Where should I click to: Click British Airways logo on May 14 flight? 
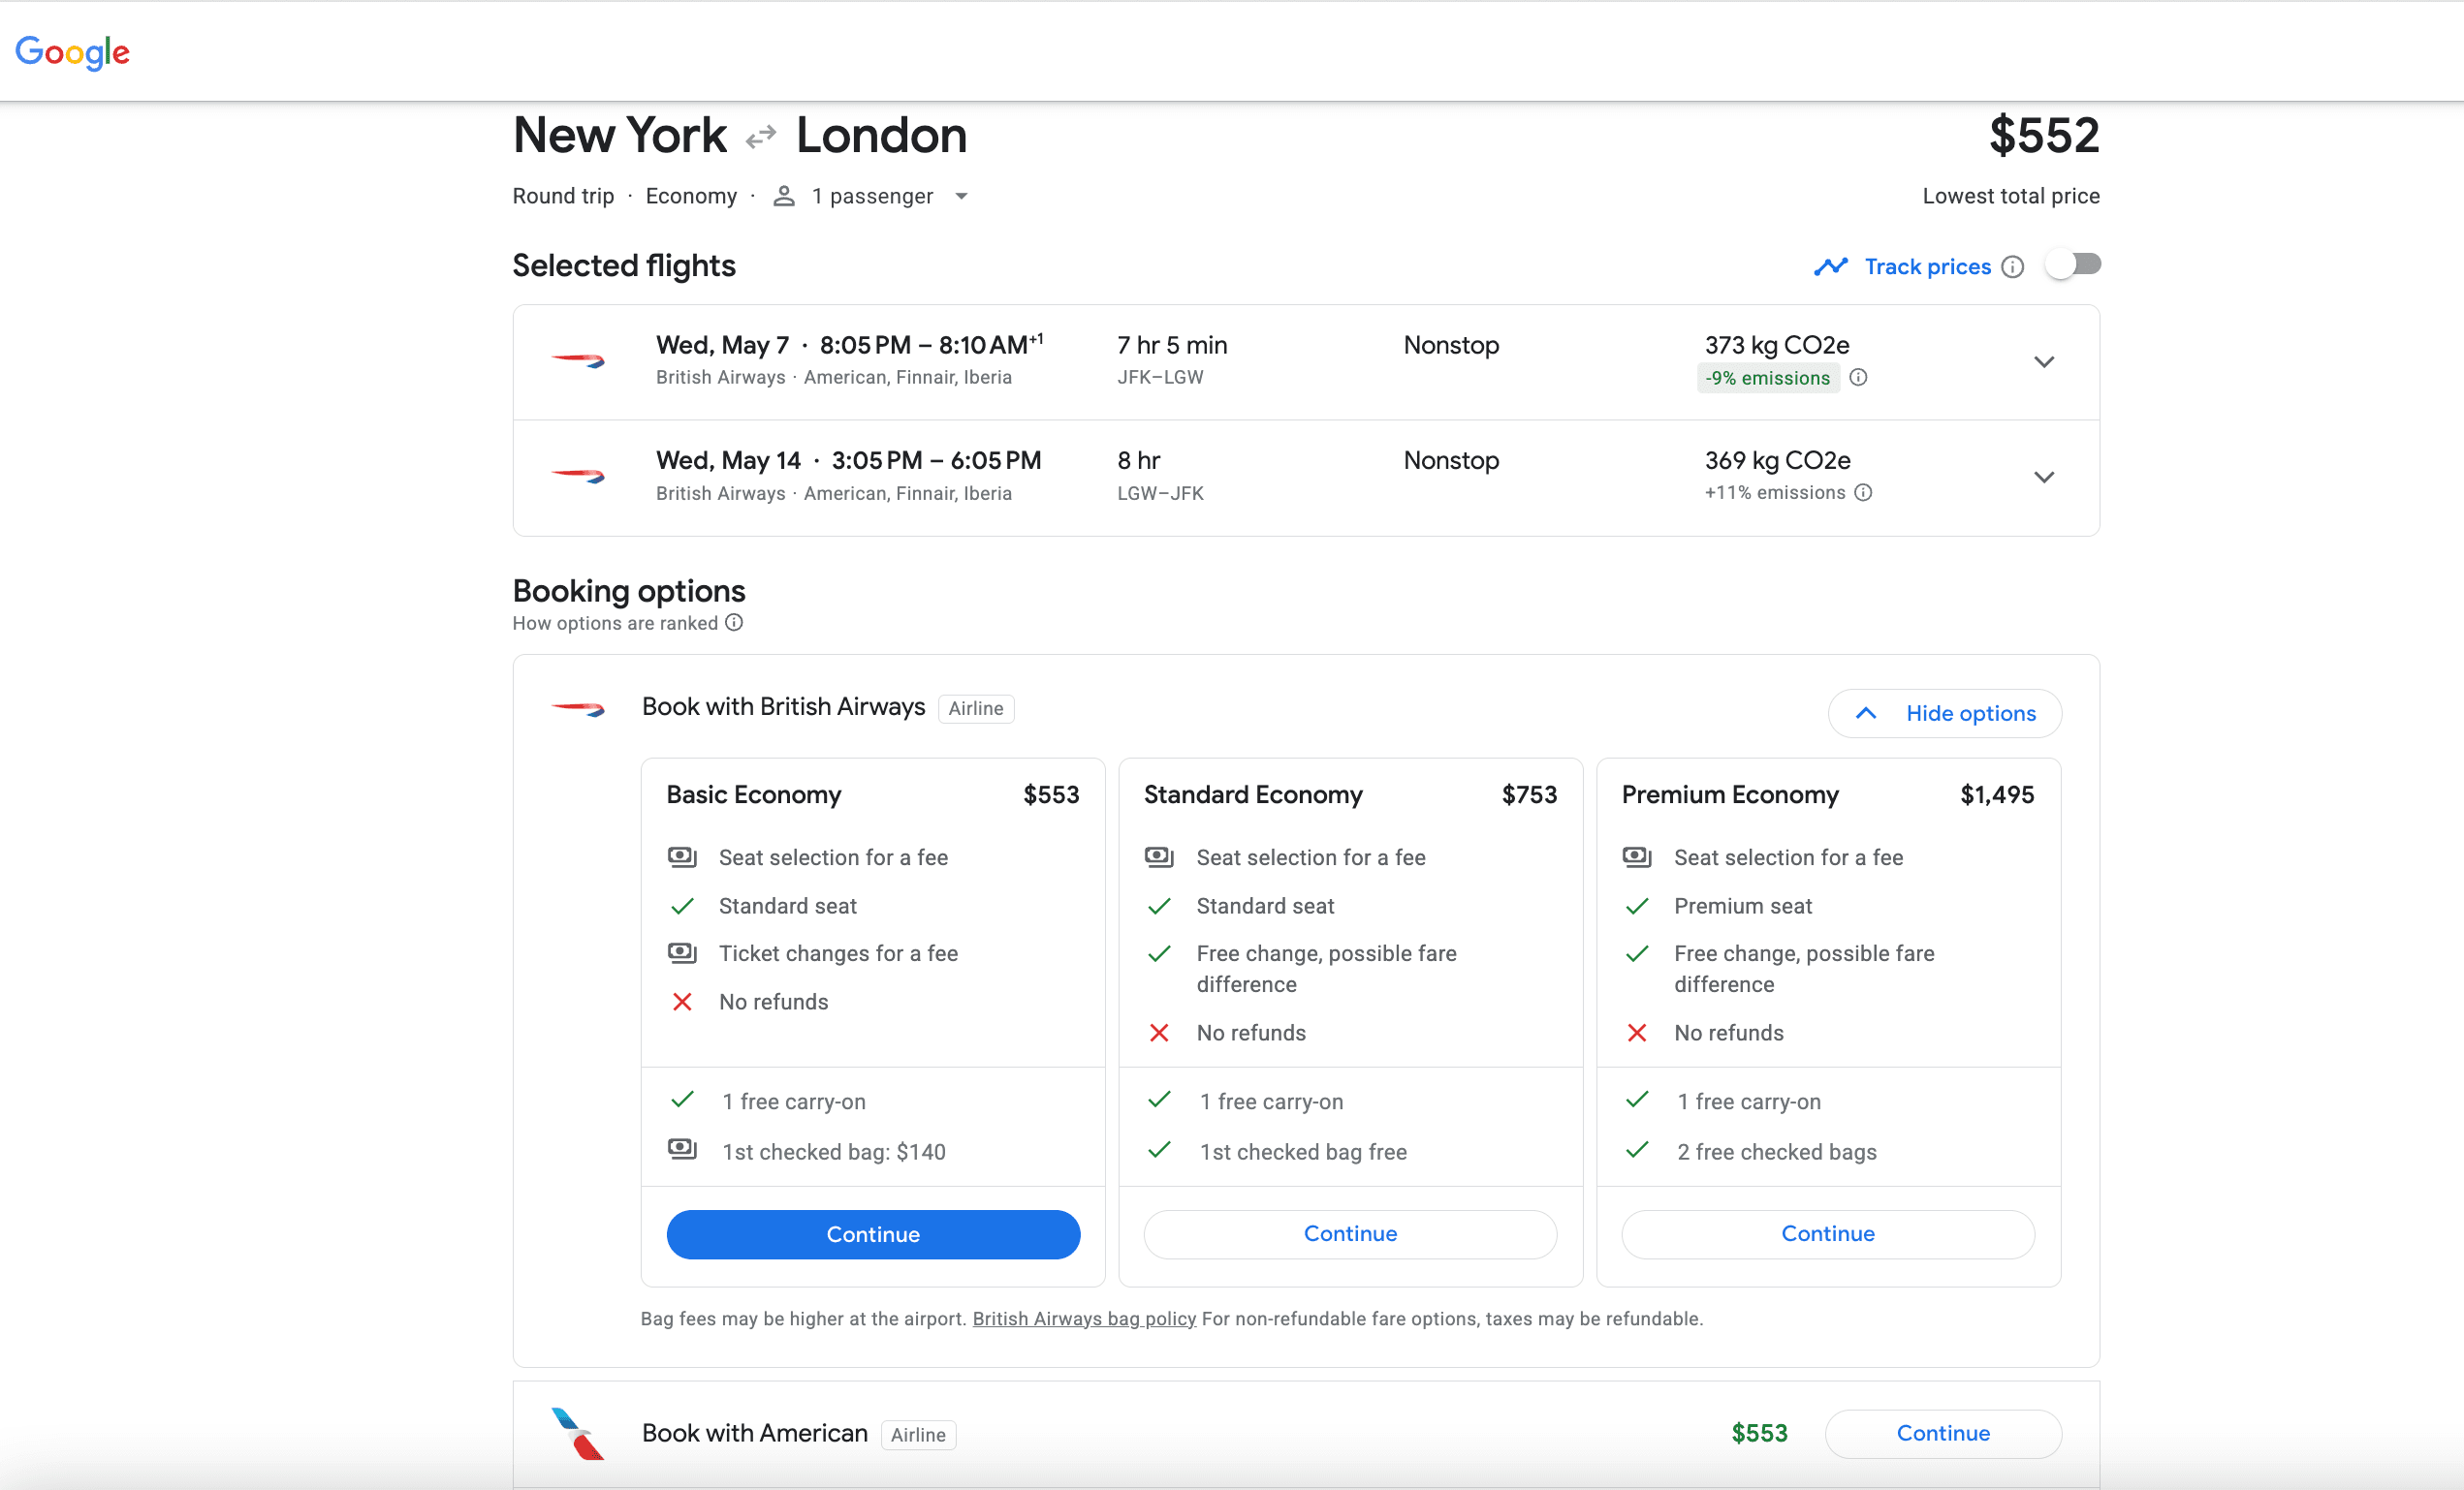[x=578, y=476]
